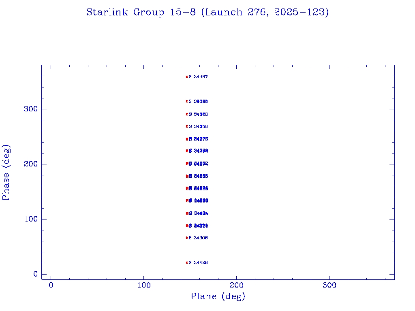Click the red marker cluster near phase 245
This screenshot has width=415, height=311.
(x=187, y=139)
